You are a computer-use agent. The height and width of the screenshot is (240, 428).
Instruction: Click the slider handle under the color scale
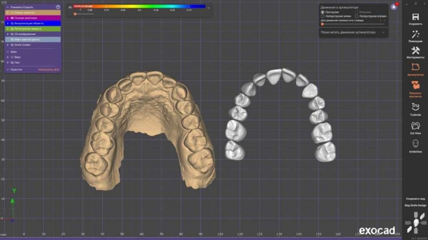coord(75,14)
